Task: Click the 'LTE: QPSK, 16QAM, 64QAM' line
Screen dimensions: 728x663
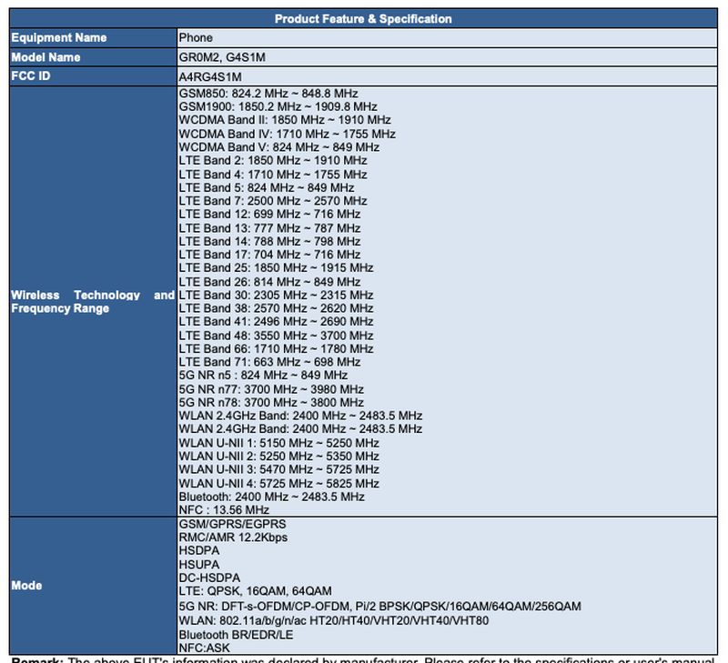Action: (x=256, y=591)
